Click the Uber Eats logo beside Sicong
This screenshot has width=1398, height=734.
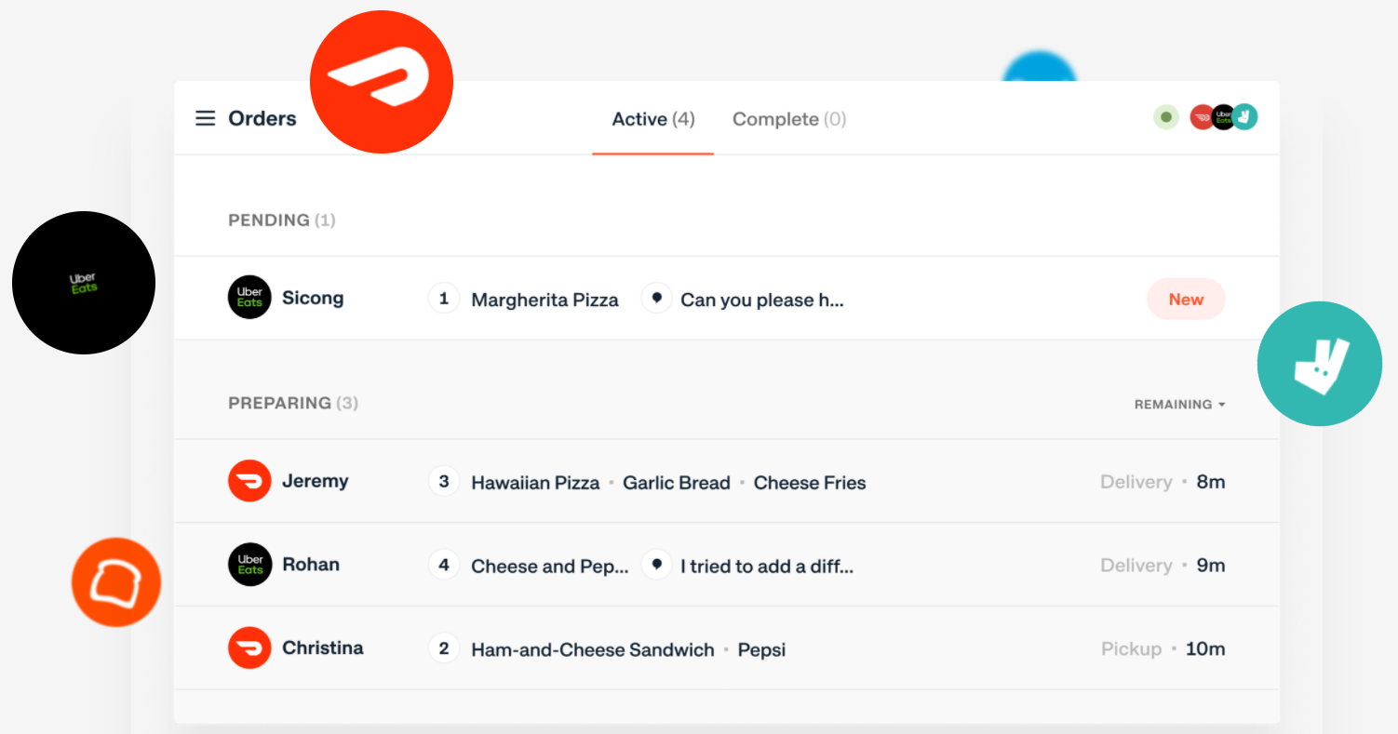(x=249, y=298)
